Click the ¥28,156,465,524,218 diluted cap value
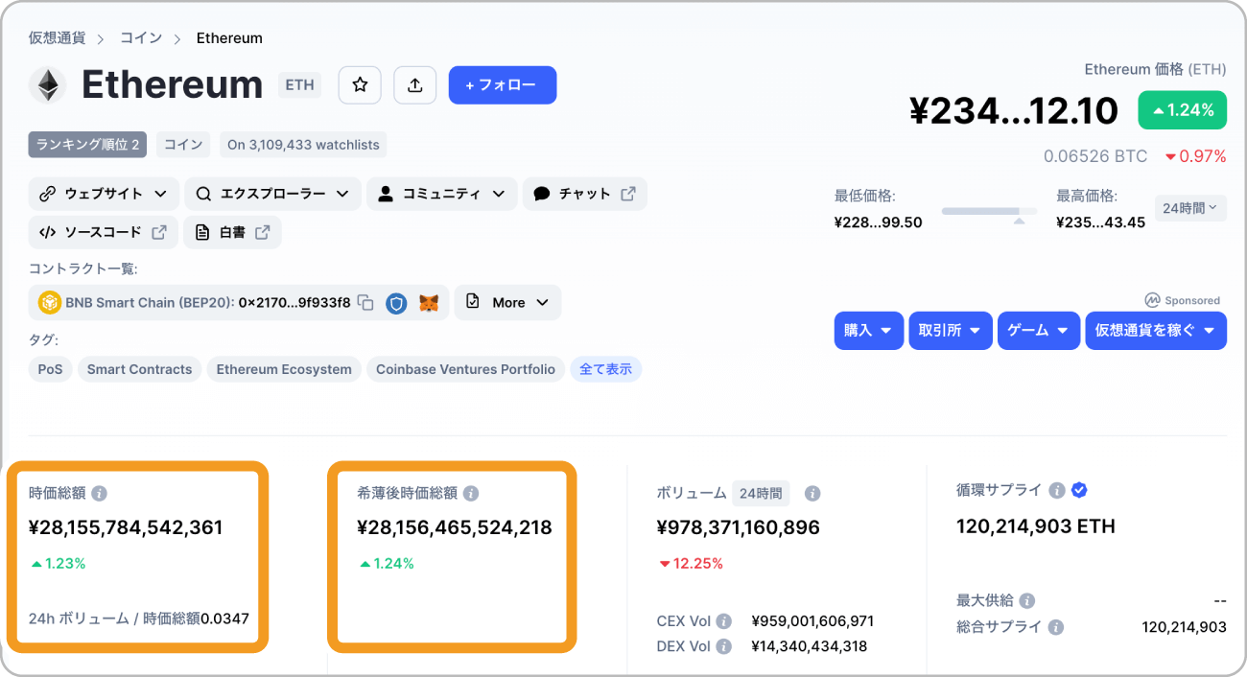This screenshot has height=677, width=1247. click(455, 527)
